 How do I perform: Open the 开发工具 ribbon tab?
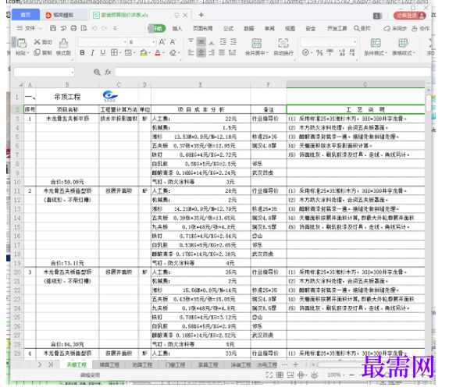tap(337, 28)
